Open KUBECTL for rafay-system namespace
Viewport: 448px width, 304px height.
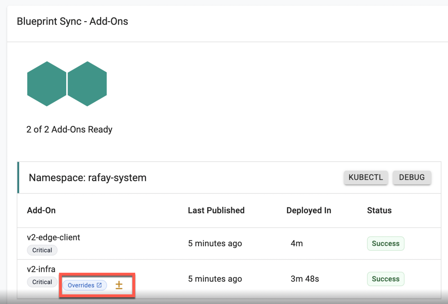pos(365,177)
